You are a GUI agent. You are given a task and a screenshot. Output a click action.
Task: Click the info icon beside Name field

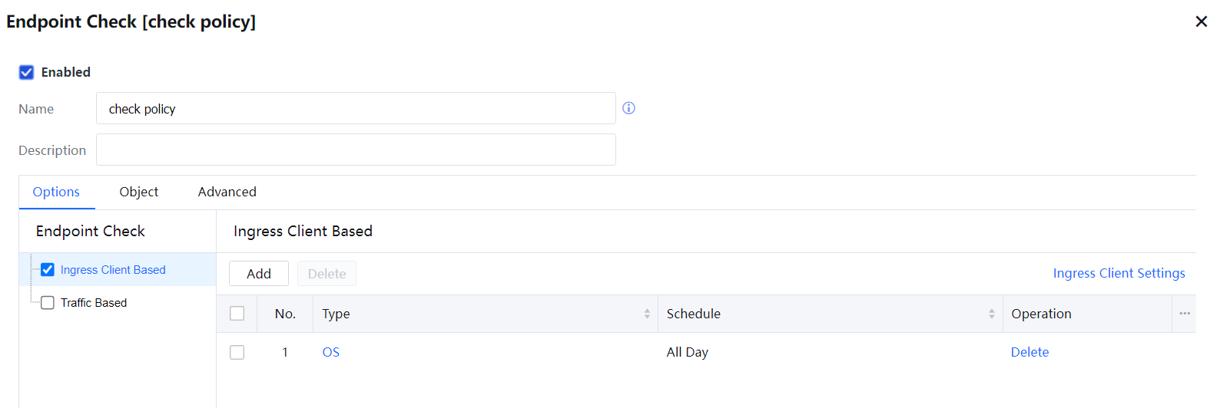point(628,108)
